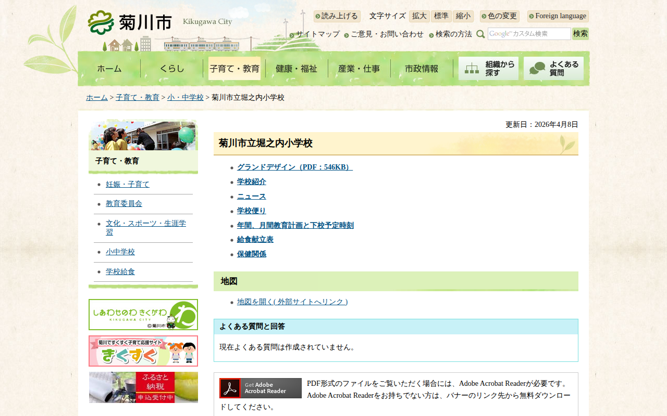Image resolution: width=667 pixels, height=416 pixels.
Task: Click the 地図 section heading
Action: click(229, 281)
